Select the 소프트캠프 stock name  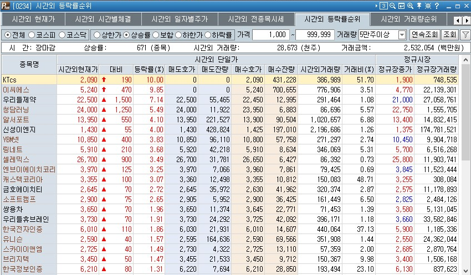click(19, 199)
